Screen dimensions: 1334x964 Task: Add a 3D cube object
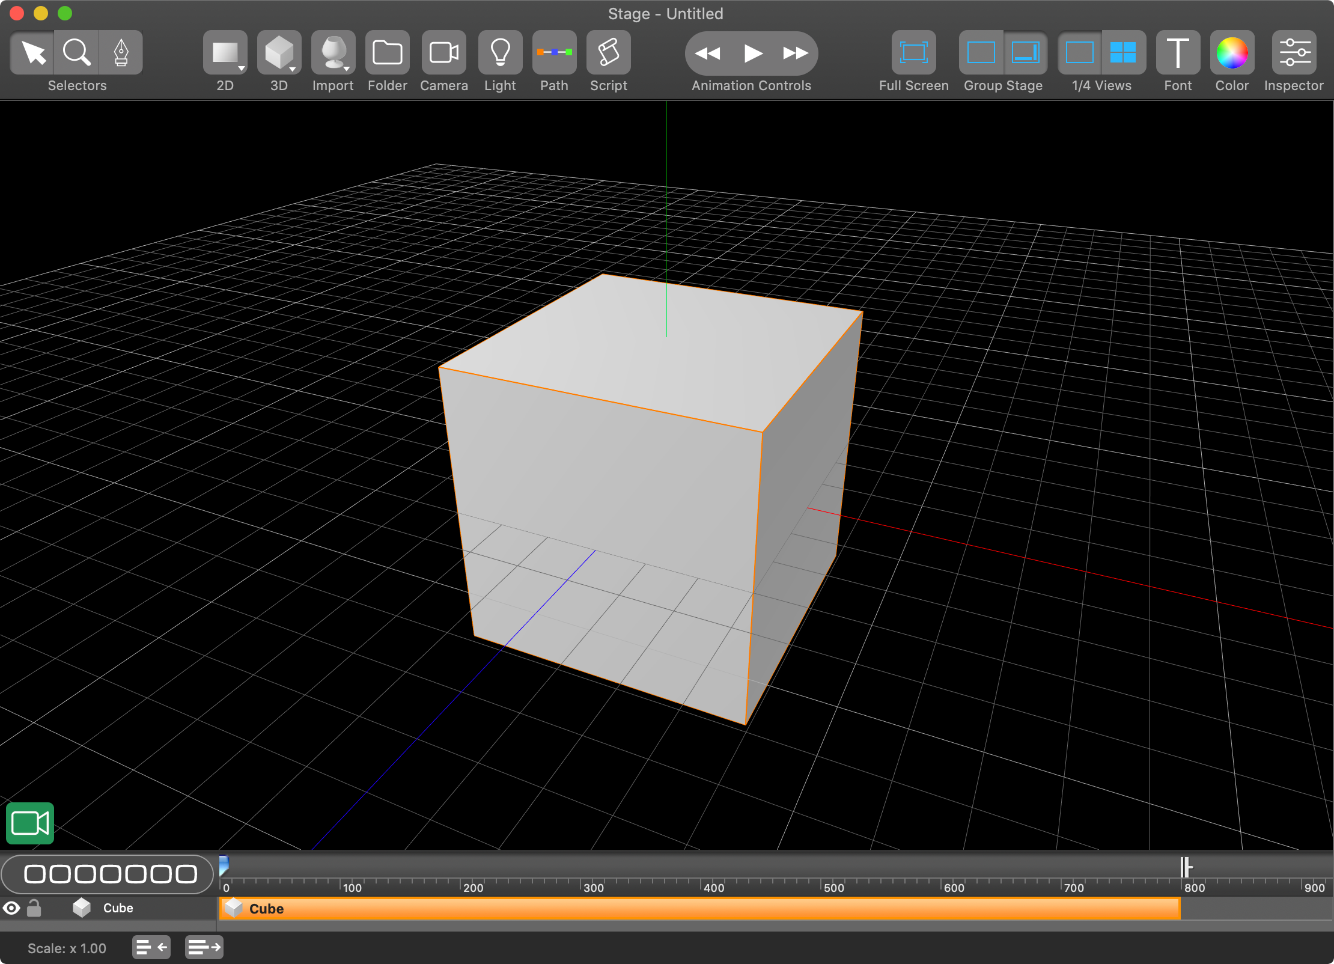click(x=278, y=53)
